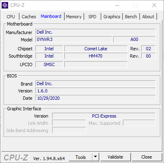Click the Southbridge vendor Intel field
Viewport: 164px width, 163px height.
(x=49, y=56)
